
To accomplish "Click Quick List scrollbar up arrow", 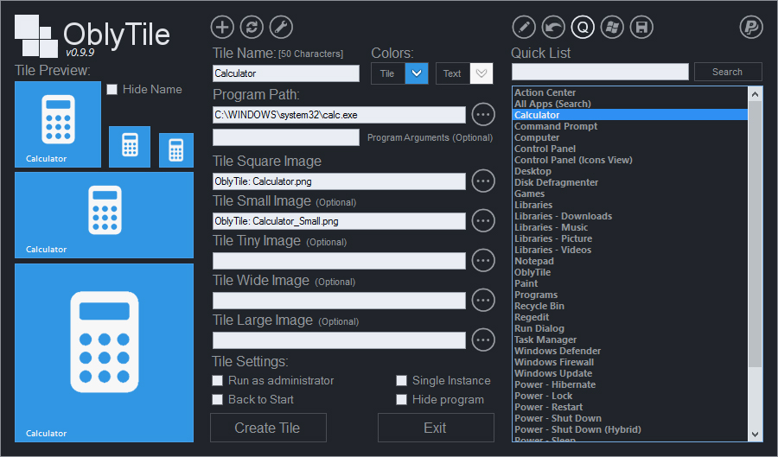I will (755, 94).
